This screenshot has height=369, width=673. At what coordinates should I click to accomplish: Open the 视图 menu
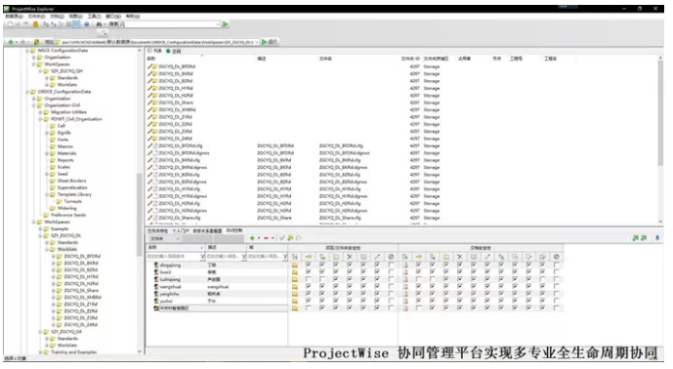point(75,17)
